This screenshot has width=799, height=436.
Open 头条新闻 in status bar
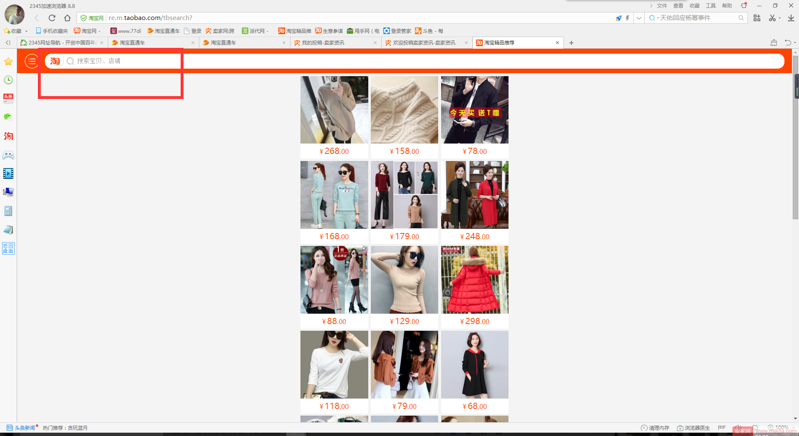(21, 428)
